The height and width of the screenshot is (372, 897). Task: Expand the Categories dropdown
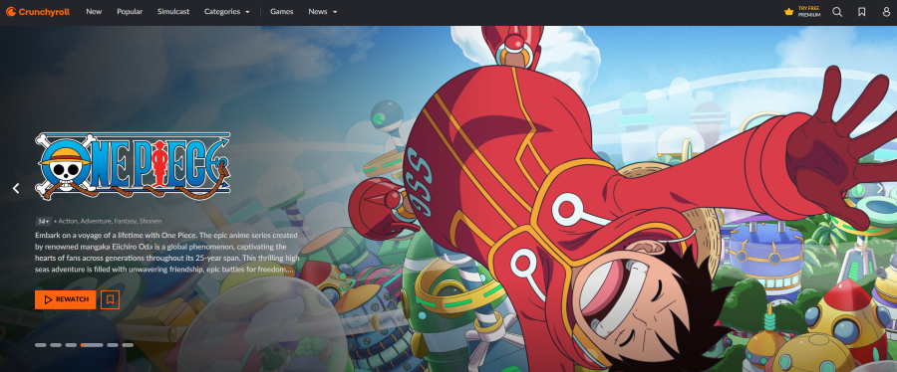pos(226,11)
